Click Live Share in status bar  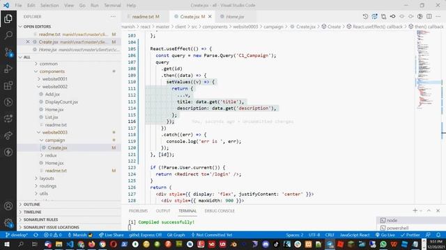point(111,235)
